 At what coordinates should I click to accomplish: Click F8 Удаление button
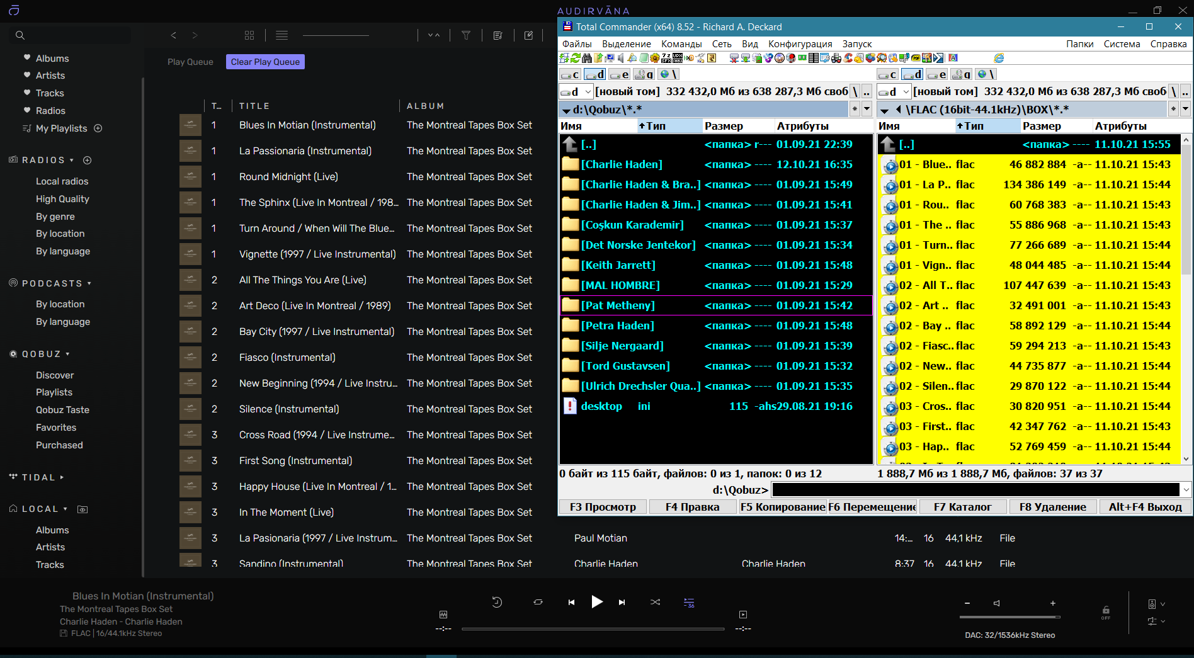click(1053, 507)
